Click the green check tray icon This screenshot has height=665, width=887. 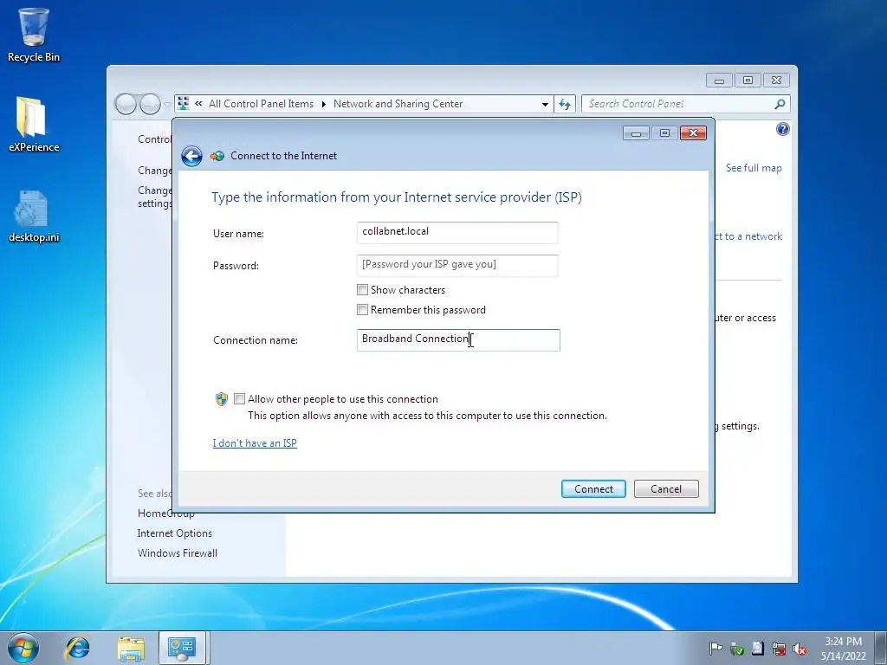coord(736,648)
